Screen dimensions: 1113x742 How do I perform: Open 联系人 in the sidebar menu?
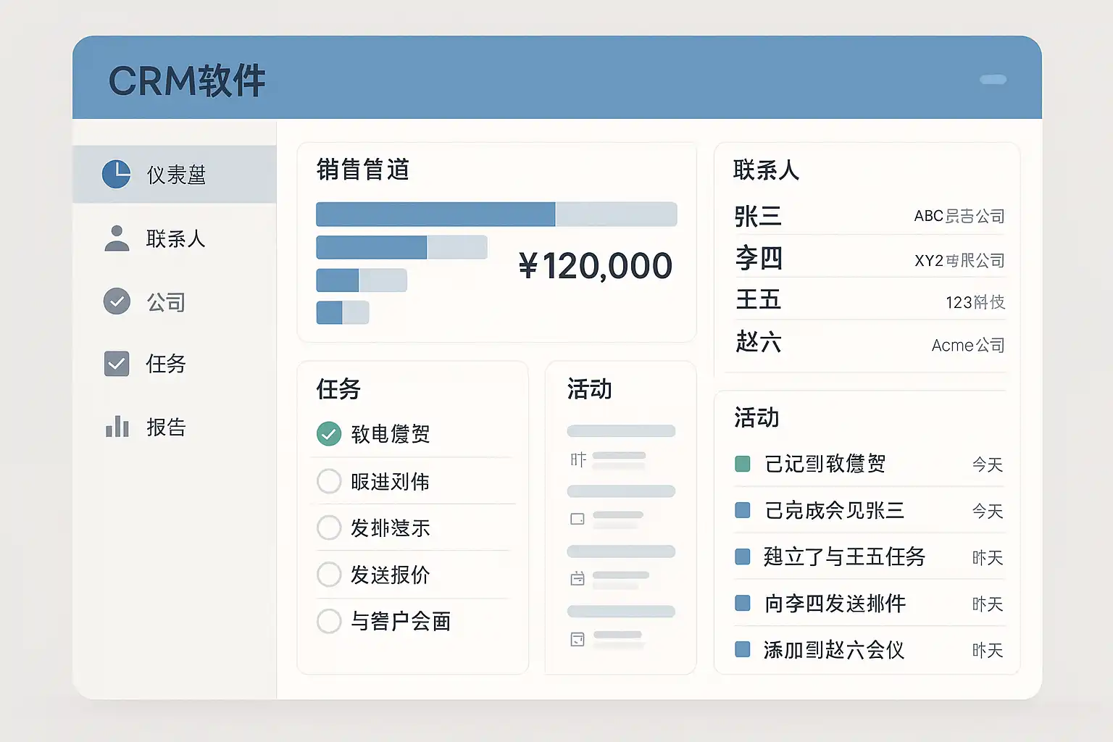tap(175, 238)
